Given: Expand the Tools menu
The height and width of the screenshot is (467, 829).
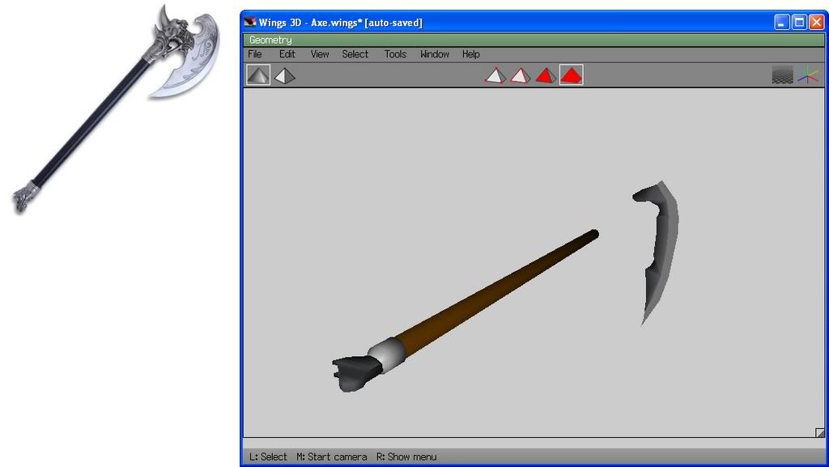Looking at the screenshot, I should 395,54.
